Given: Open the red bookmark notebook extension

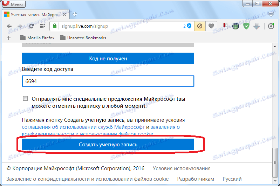Looking at the screenshot, I should click(225, 26).
